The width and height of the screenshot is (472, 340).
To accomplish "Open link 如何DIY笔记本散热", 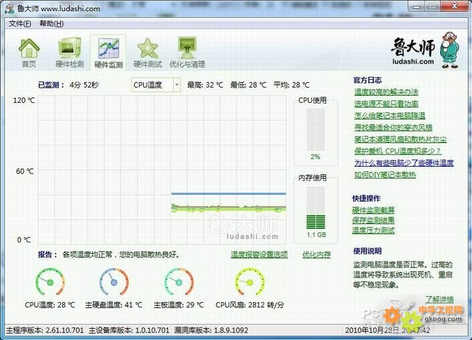I will click(x=385, y=175).
